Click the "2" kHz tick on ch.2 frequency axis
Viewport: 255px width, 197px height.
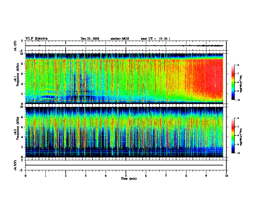click(23, 147)
